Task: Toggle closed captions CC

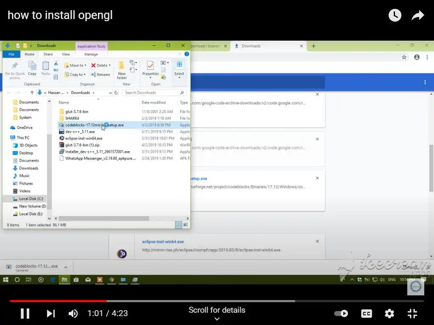Action: [x=367, y=314]
